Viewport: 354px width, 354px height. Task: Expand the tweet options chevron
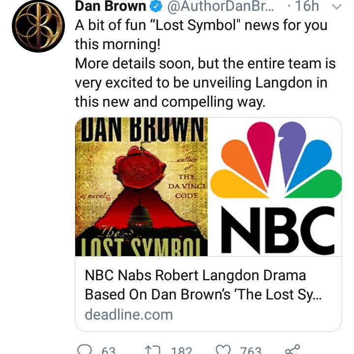pyautogui.click(x=337, y=7)
